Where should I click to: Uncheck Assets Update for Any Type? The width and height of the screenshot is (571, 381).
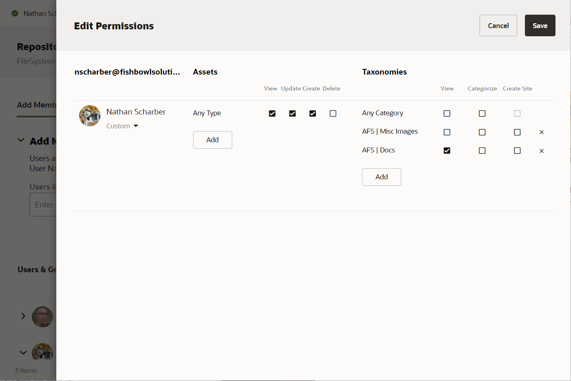[x=292, y=114]
